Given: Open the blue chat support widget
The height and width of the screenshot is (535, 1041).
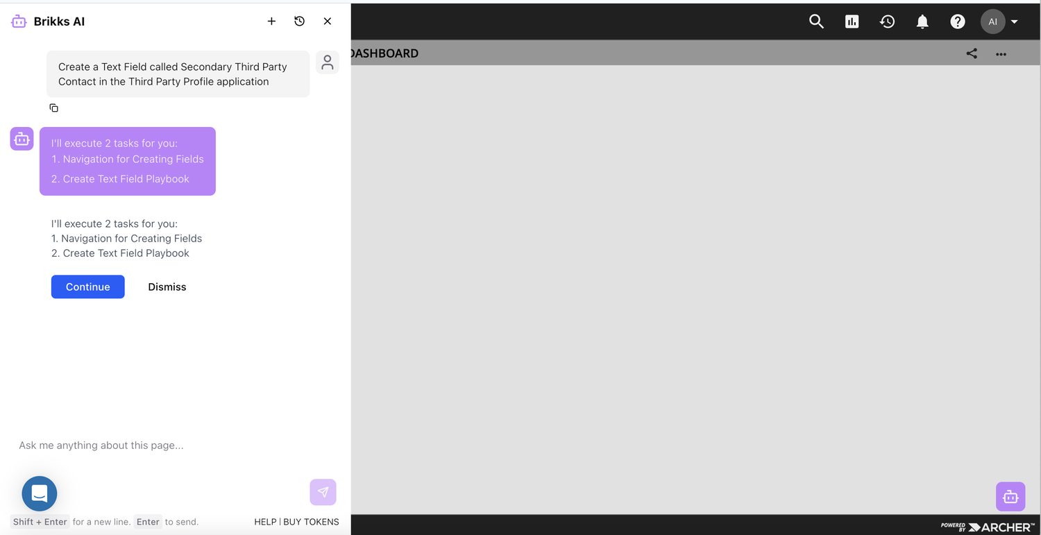Looking at the screenshot, I should point(40,493).
